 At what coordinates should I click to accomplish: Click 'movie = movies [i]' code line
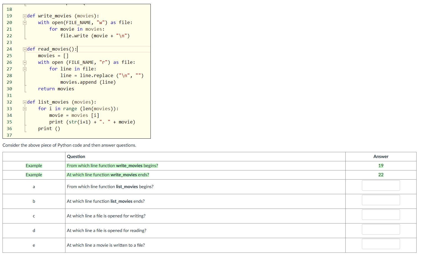(x=74, y=115)
